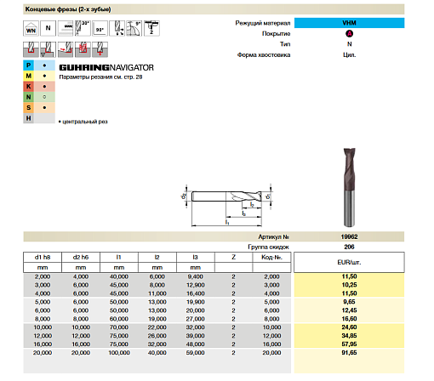The width and height of the screenshot is (434, 381).
Task: Click the end mill dimension drawing
Action: [226, 205]
